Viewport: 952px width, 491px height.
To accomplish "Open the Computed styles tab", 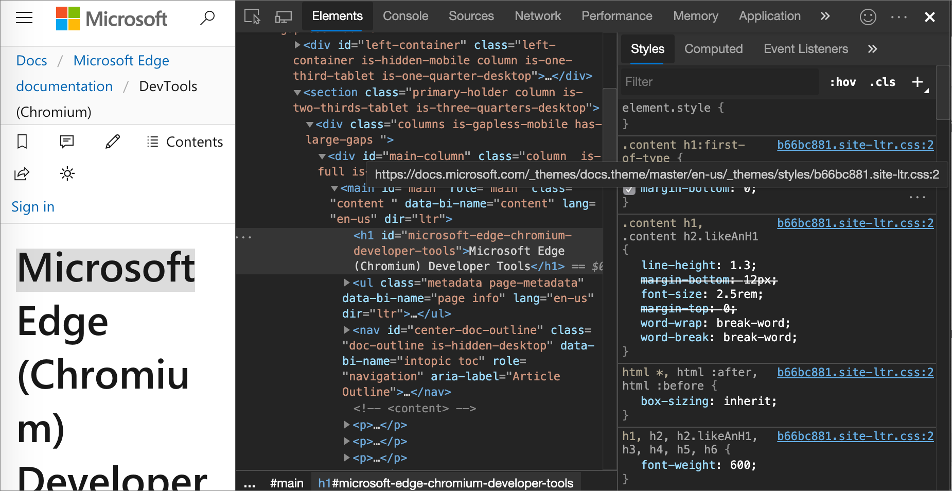I will coord(714,49).
